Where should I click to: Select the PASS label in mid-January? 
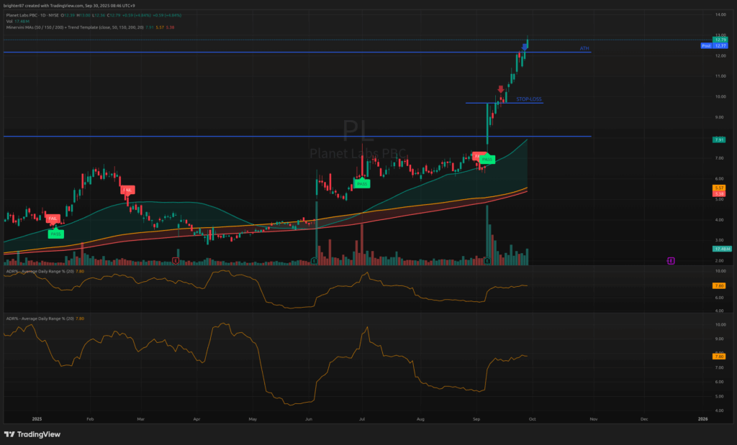(x=55, y=234)
